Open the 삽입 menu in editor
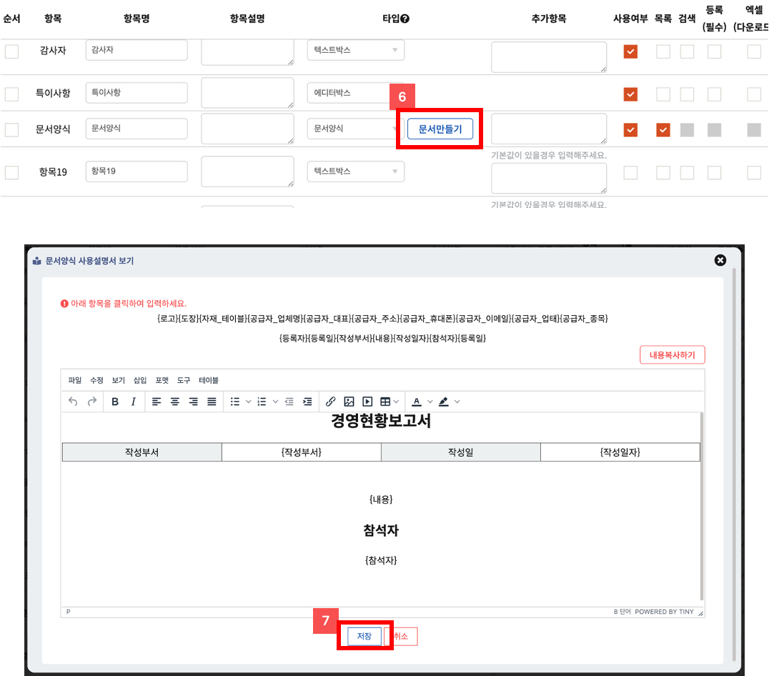Viewport: 769px width, 676px height. tap(140, 380)
